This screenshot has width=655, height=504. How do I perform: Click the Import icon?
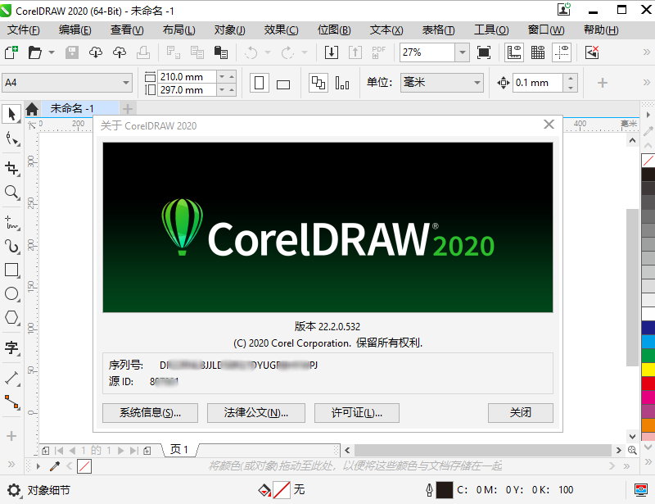332,52
